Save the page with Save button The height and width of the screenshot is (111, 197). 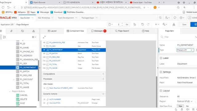tap(184, 24)
